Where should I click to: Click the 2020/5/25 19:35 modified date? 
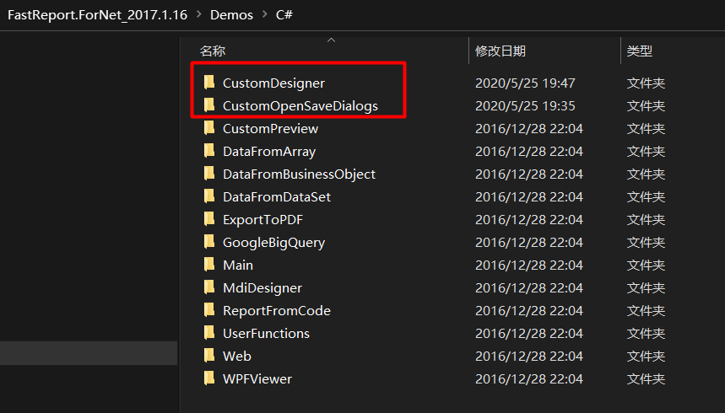pyautogui.click(x=525, y=106)
